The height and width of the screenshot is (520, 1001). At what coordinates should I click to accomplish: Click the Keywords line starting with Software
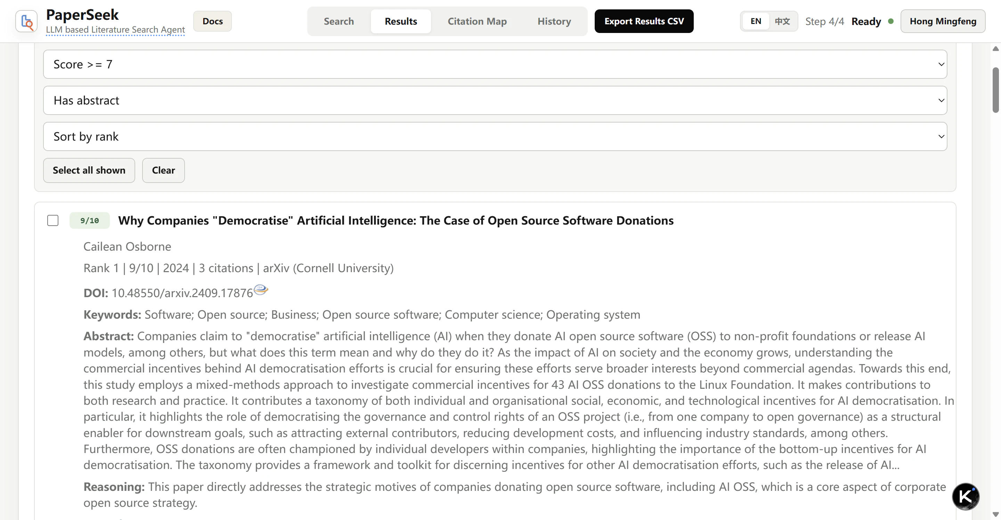coord(362,314)
